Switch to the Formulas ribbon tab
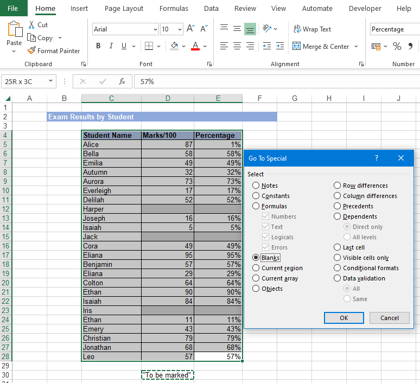 pyautogui.click(x=174, y=9)
